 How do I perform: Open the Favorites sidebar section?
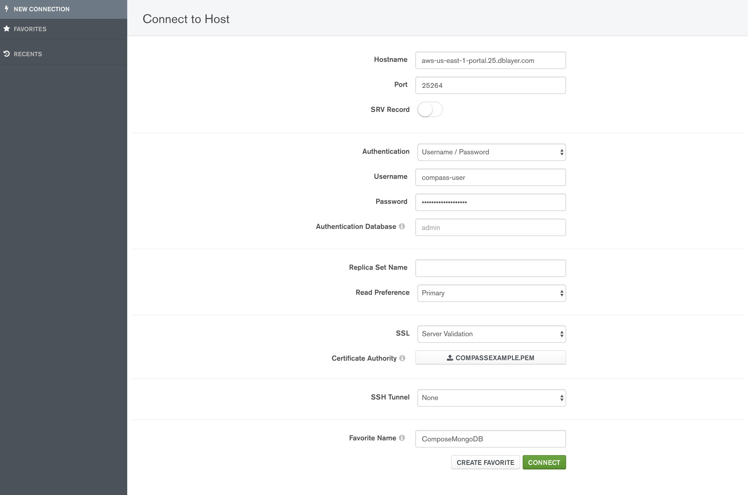tap(30, 29)
